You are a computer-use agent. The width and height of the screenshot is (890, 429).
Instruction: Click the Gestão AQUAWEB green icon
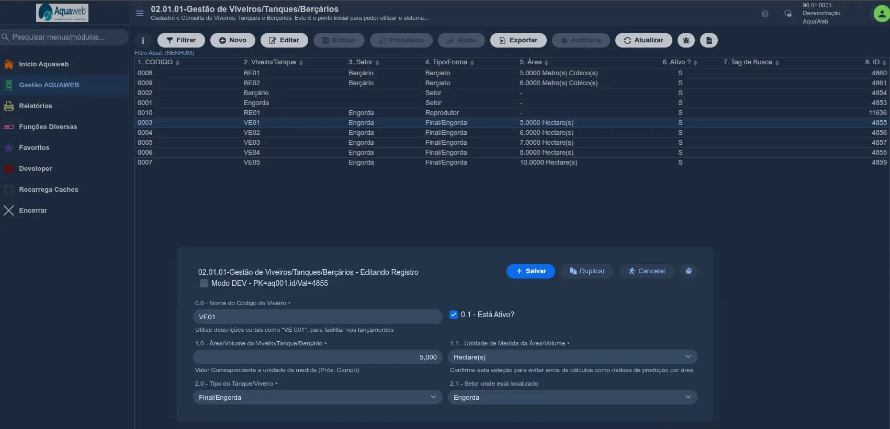tap(9, 85)
